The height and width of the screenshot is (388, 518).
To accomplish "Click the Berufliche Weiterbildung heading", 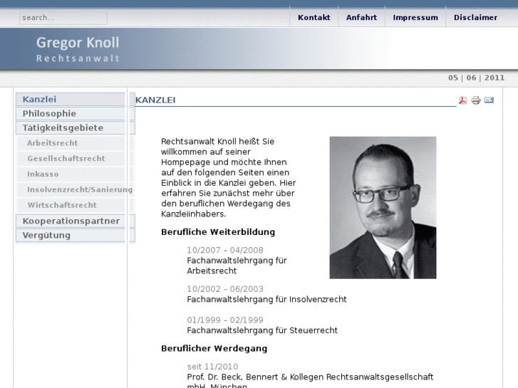I will (218, 232).
